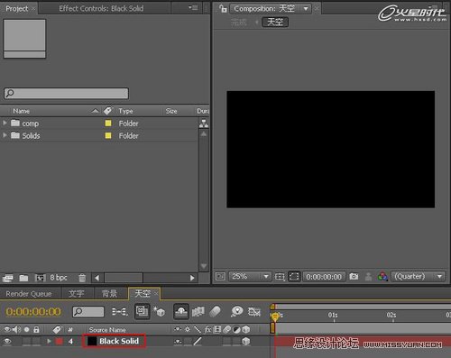Open the Graph Editor icon
Screen dimensions: 451x358
coord(254,312)
